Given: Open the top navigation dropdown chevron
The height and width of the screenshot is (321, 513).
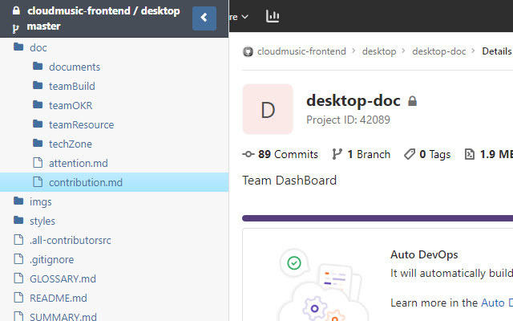Looking at the screenshot, I should (x=244, y=16).
